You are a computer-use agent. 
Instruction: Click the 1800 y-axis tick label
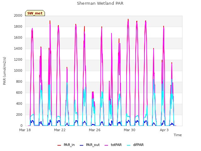coord(18,26)
